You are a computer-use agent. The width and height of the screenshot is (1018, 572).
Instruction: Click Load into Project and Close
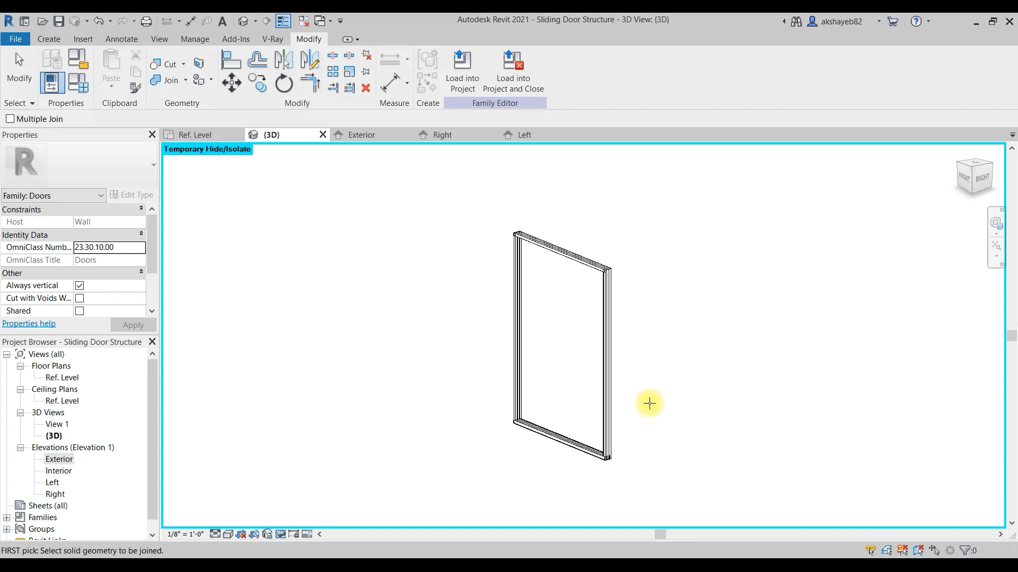513,71
